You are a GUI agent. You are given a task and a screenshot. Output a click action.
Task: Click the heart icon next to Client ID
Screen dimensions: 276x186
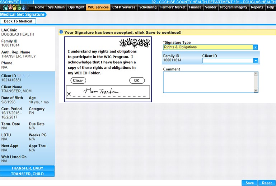click(19, 76)
